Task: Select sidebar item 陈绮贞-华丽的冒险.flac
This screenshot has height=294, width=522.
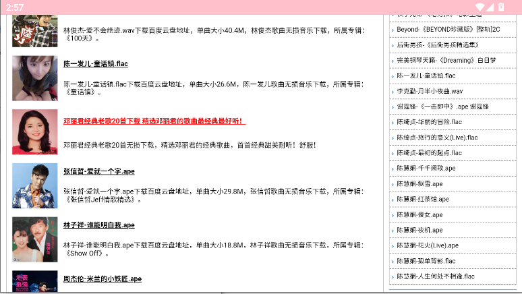Action: click(x=429, y=122)
